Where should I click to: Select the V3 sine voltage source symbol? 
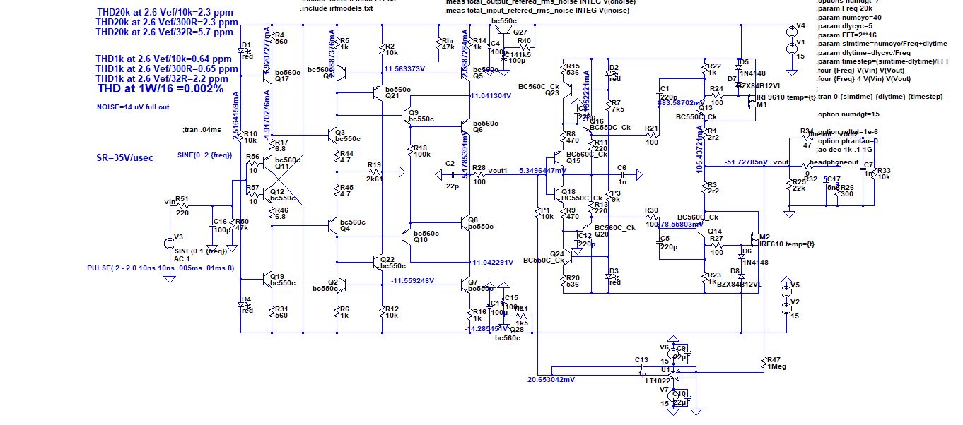point(169,243)
